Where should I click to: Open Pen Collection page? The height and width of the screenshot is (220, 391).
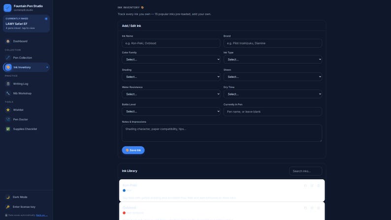pyautogui.click(x=27, y=58)
